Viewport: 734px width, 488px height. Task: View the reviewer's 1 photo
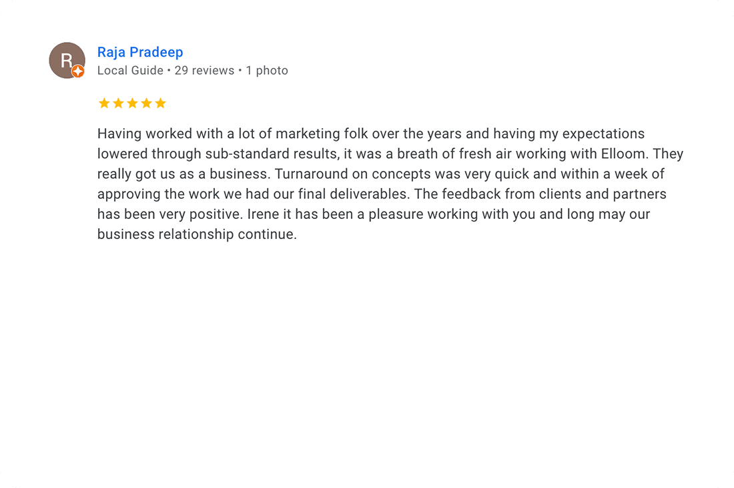tap(267, 70)
